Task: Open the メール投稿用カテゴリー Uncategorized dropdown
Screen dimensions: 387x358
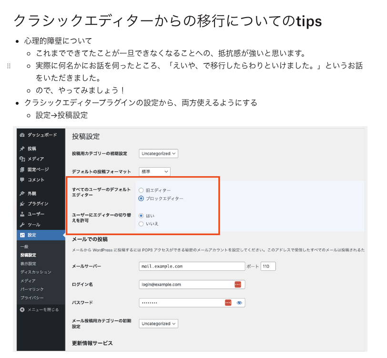Action: [x=158, y=323]
